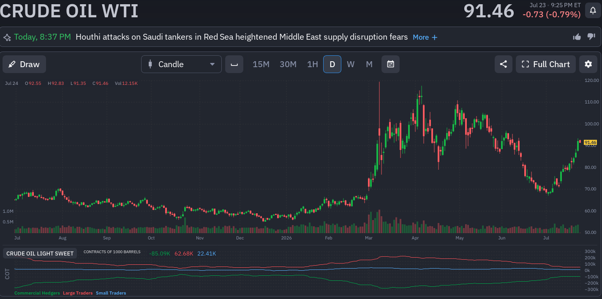Screen dimensions: 602x299
Task: Select the W weekly interval
Action: 351,64
